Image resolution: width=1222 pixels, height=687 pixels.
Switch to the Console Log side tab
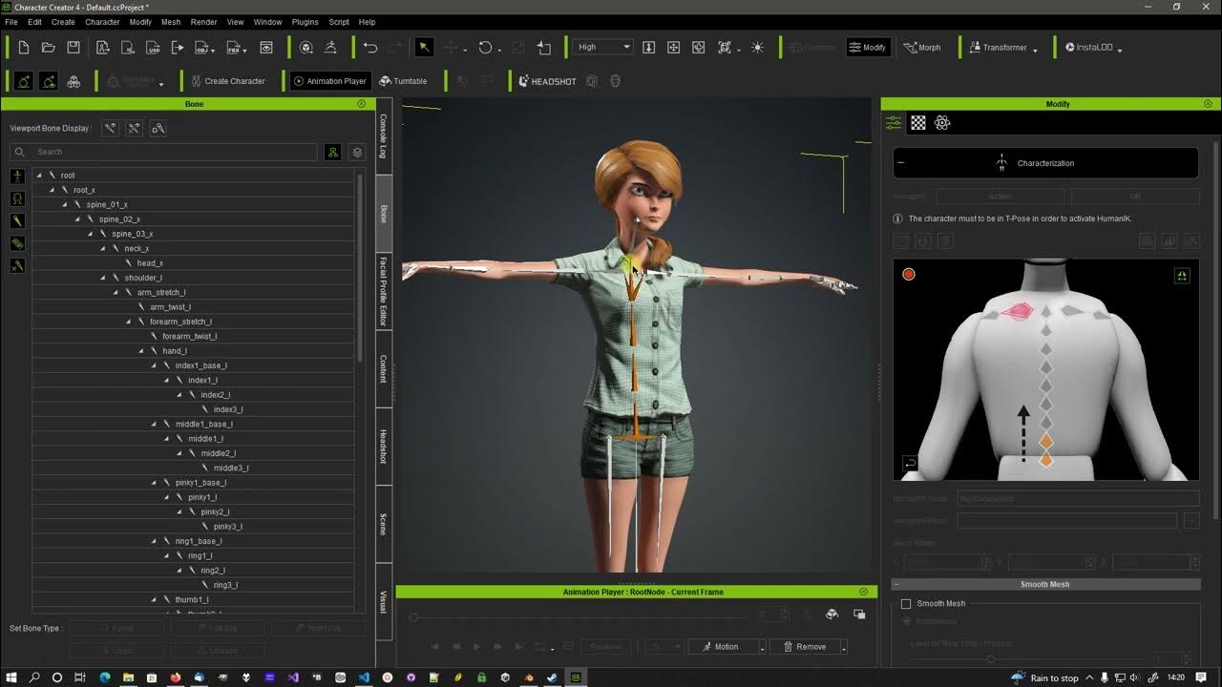(384, 136)
